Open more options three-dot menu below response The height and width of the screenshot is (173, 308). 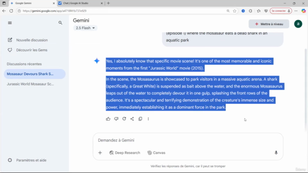[148, 119]
